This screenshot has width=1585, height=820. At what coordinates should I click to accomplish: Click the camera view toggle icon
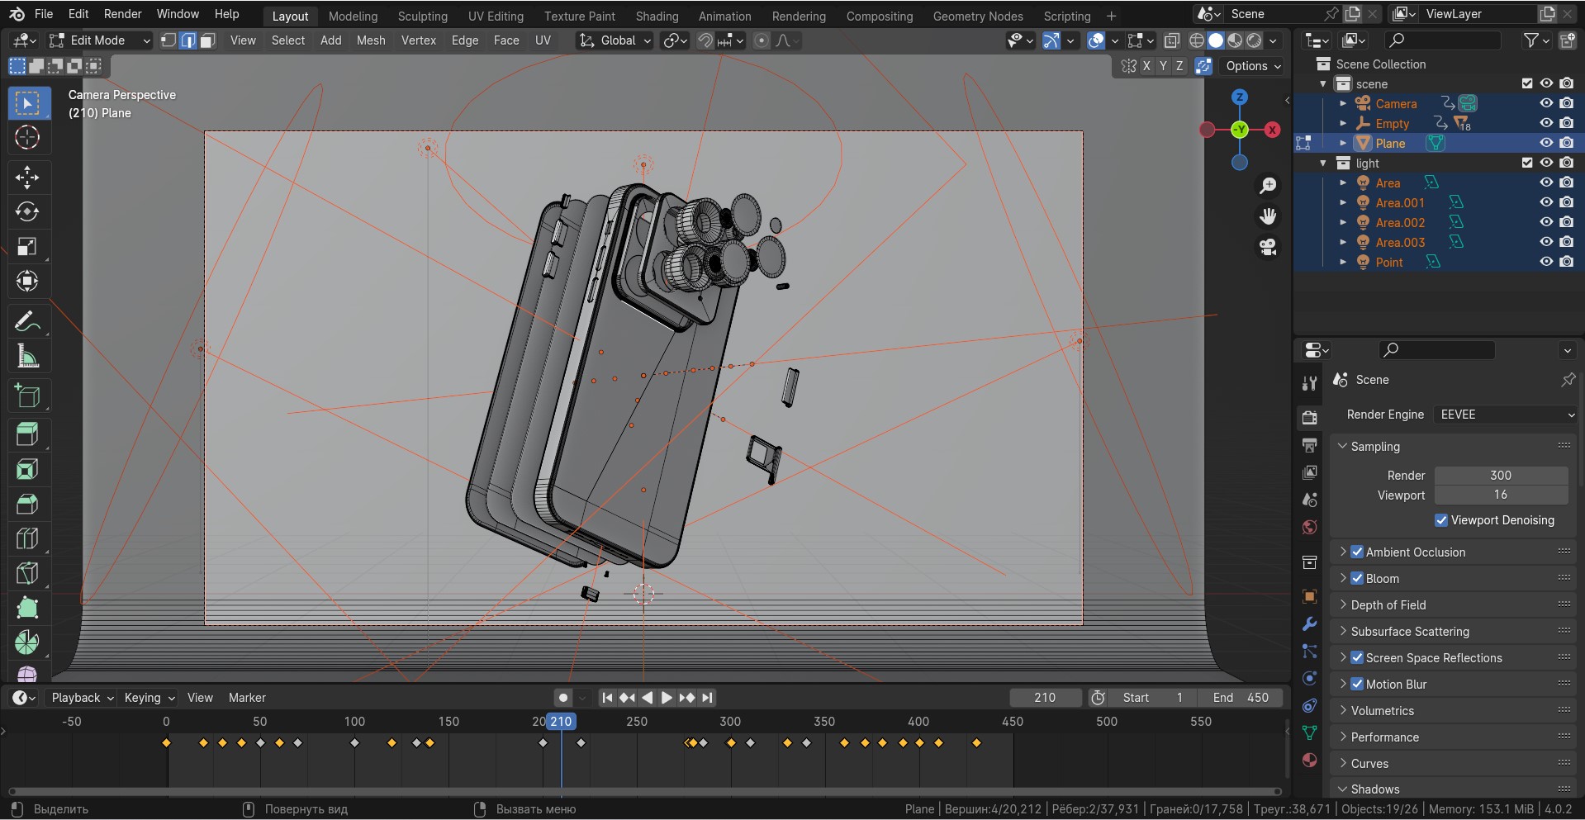[1268, 247]
